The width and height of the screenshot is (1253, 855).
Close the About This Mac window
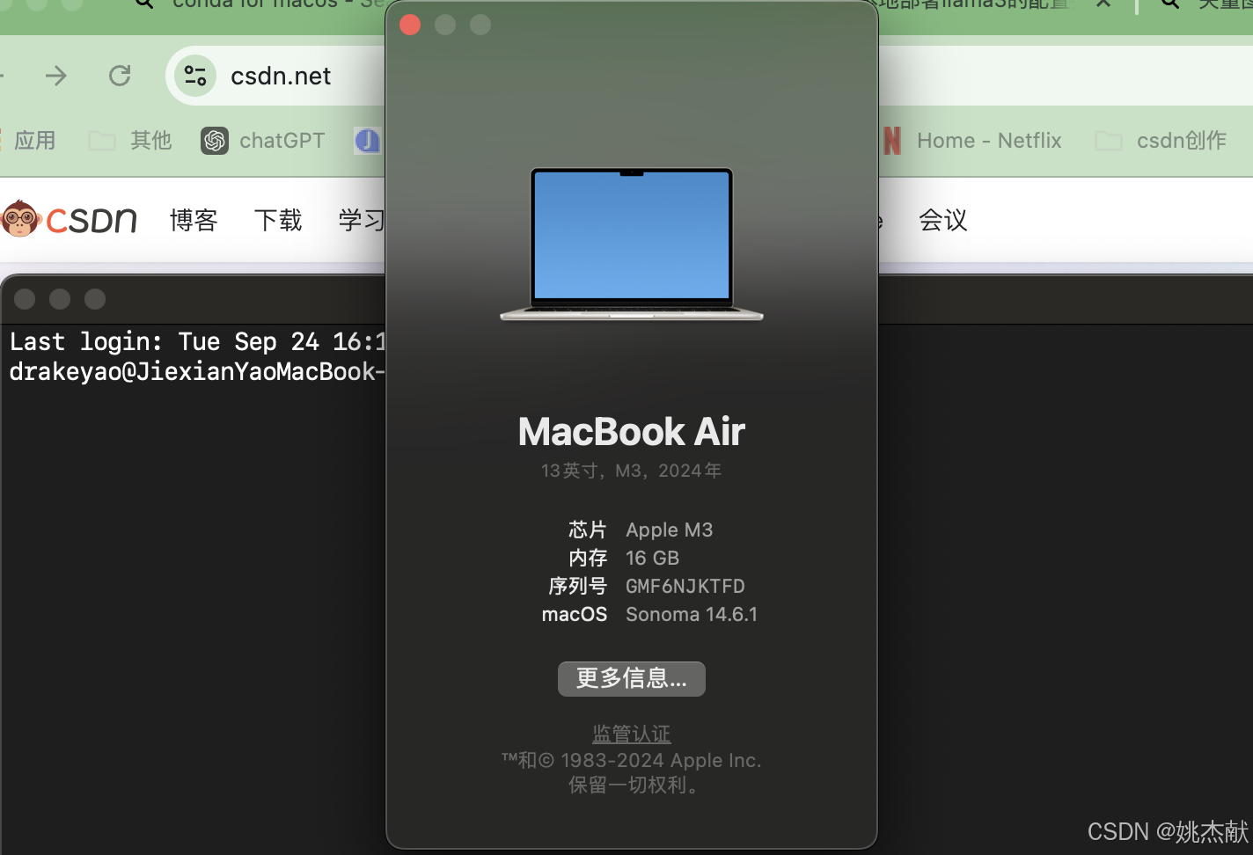tap(410, 25)
